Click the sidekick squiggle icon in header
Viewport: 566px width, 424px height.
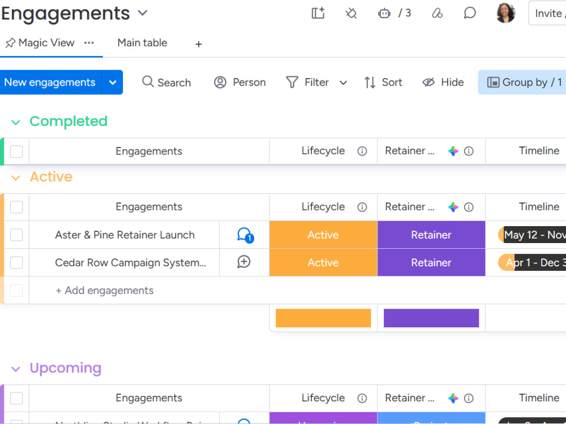point(437,14)
